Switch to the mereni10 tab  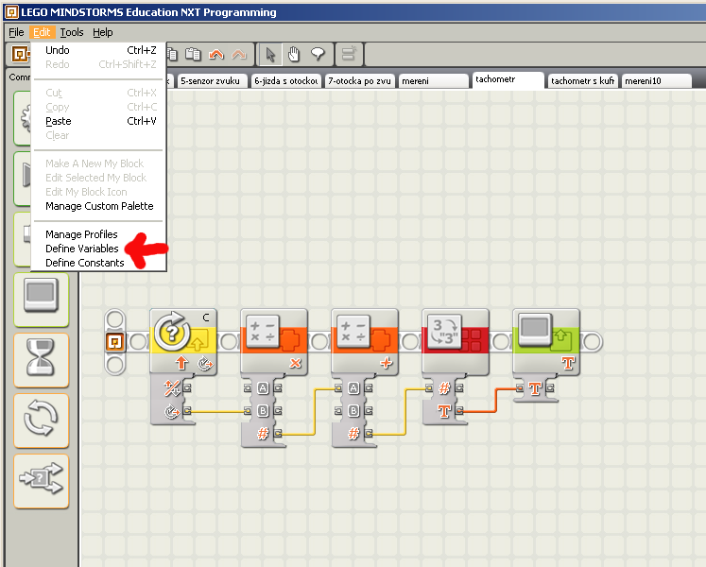(657, 81)
